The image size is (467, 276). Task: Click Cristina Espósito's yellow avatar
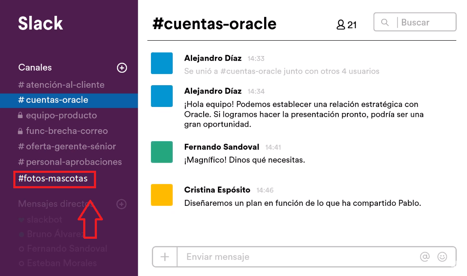pos(162,195)
